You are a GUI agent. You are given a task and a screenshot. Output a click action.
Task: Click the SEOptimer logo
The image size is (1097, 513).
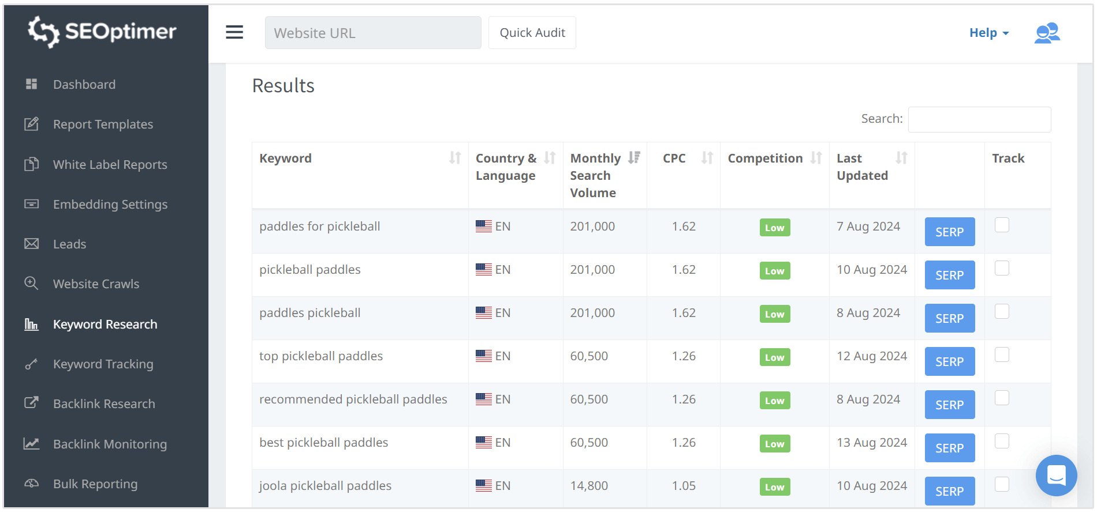[x=102, y=32]
